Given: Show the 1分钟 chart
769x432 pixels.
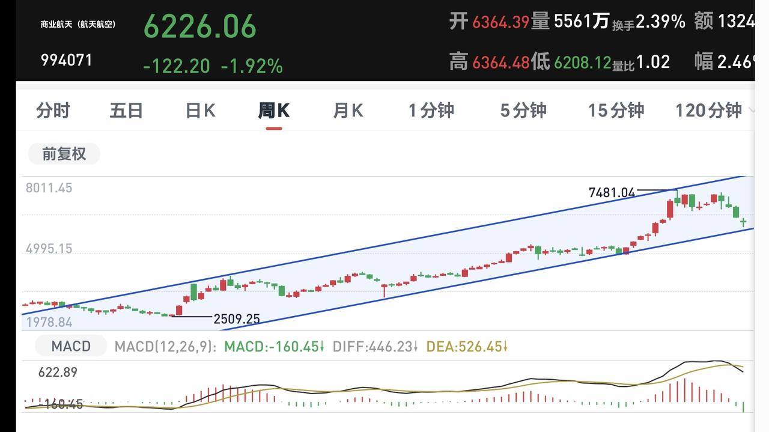Looking at the screenshot, I should point(431,111).
